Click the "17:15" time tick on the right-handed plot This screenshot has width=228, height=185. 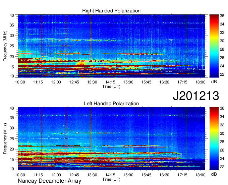(x=182, y=82)
